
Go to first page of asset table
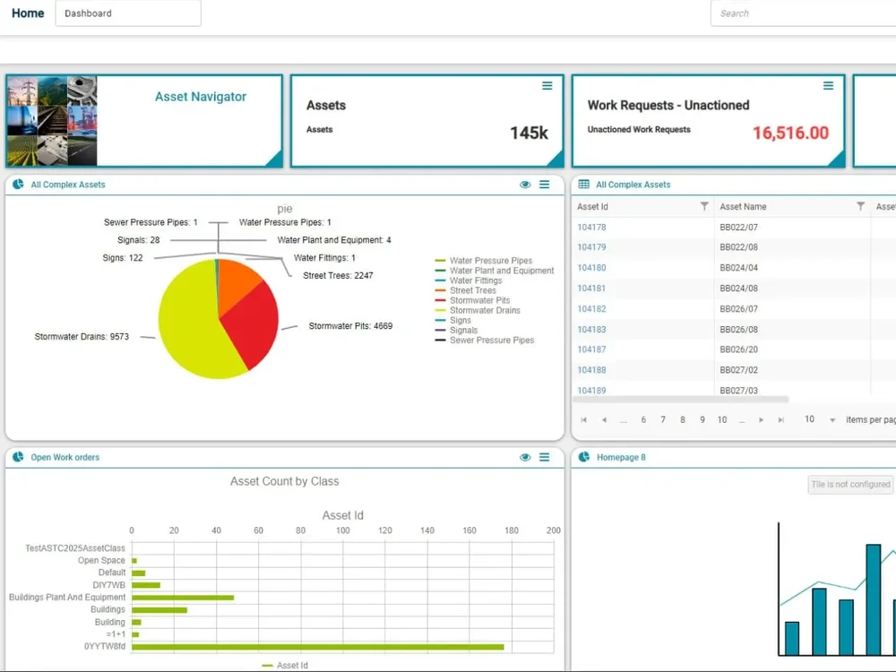point(583,420)
